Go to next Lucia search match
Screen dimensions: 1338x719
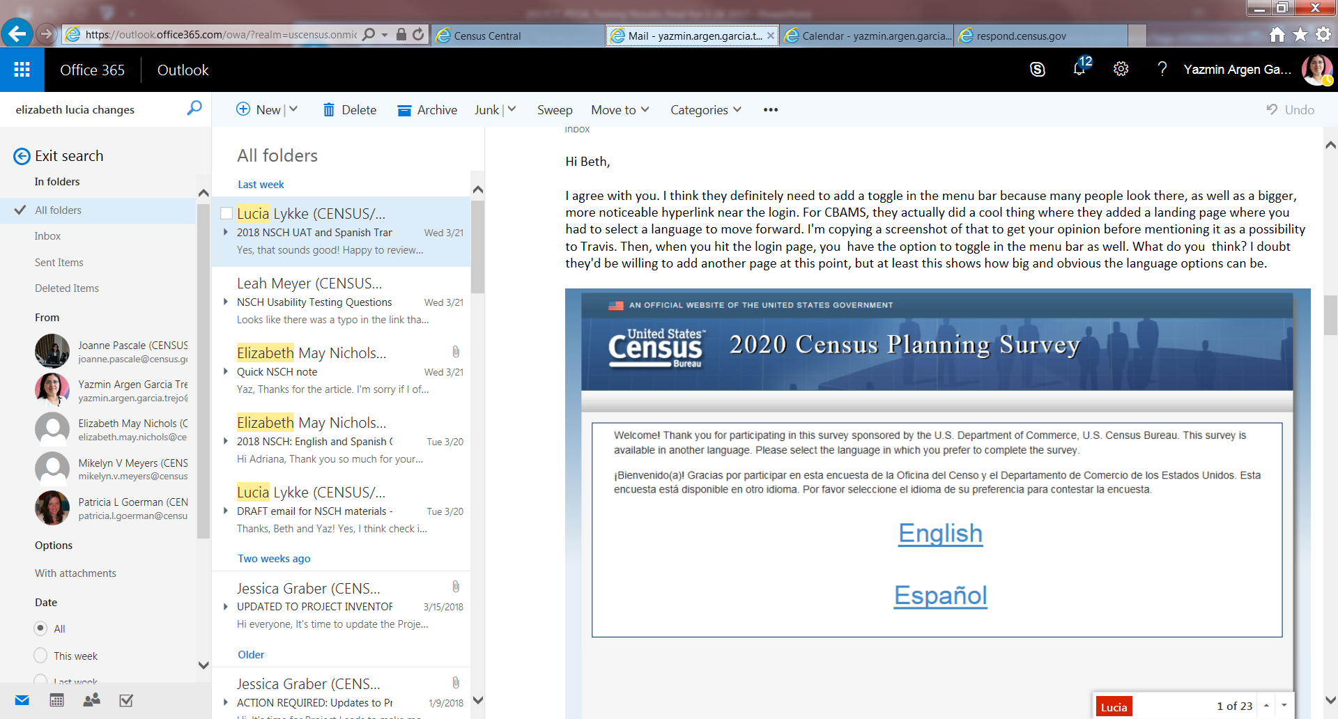tap(1284, 706)
